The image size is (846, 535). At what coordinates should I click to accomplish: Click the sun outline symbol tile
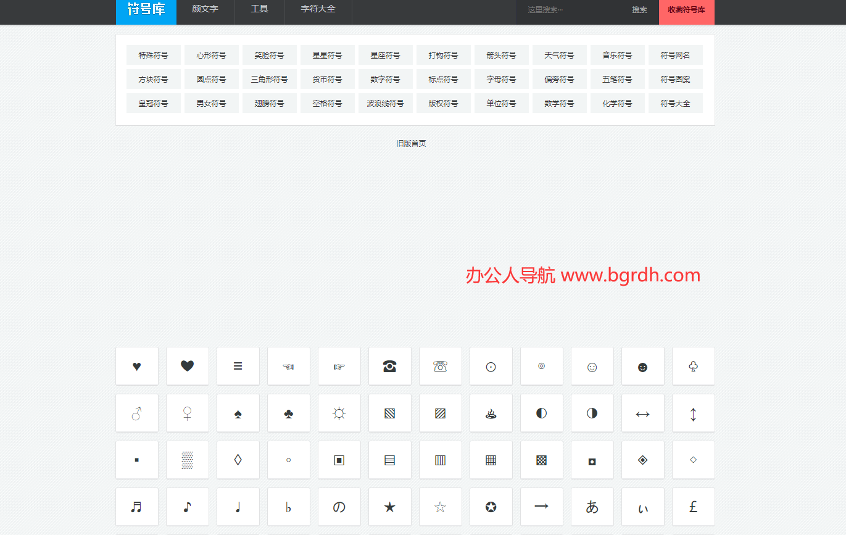(339, 413)
